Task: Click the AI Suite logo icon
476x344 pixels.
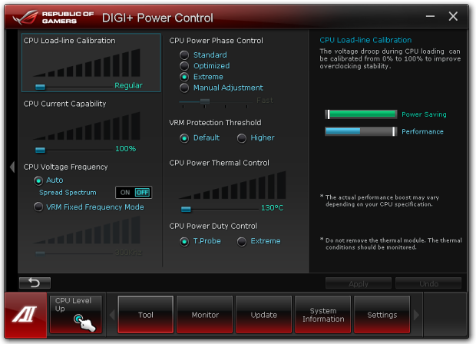Action: (x=25, y=315)
